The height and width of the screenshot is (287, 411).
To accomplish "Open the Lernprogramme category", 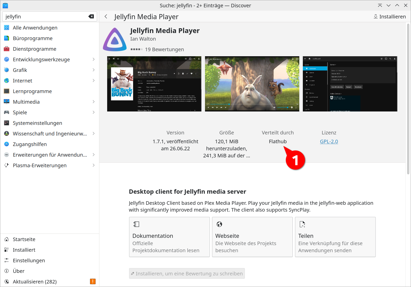I will (x=50, y=91).
